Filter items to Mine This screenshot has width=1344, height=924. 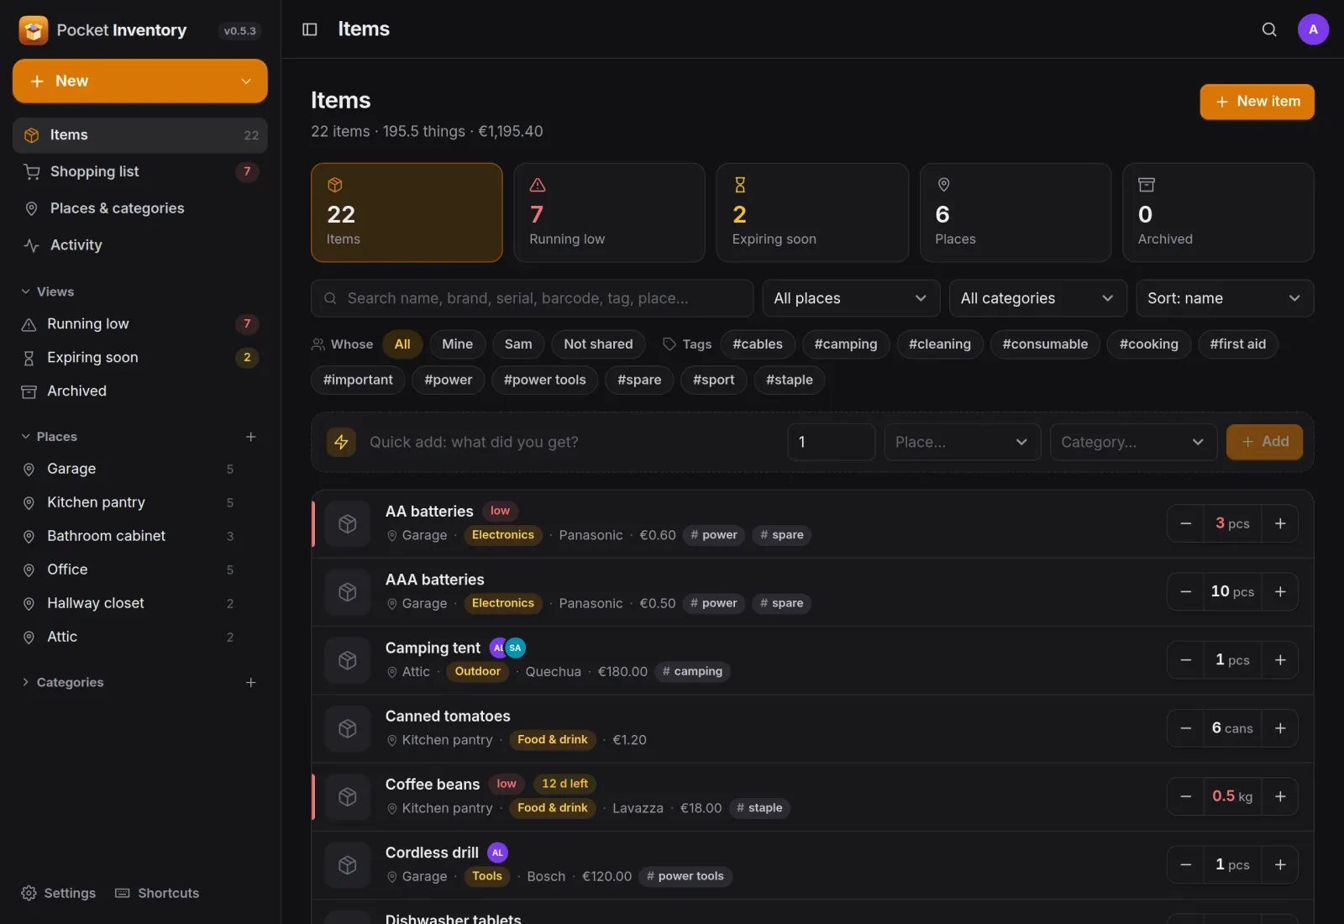click(457, 344)
